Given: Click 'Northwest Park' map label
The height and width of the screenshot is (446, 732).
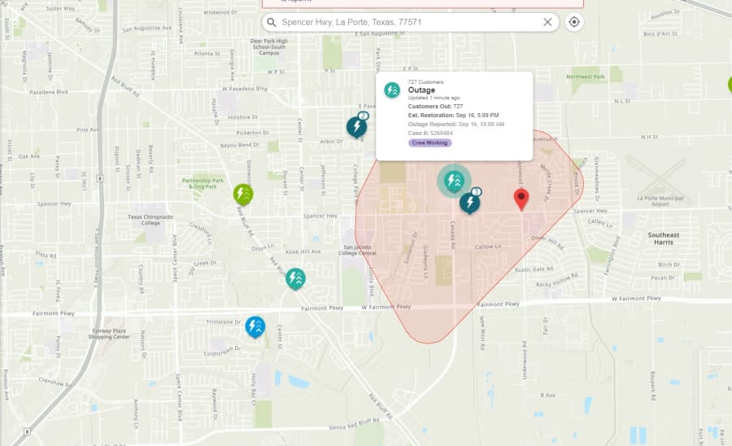Looking at the screenshot, I should pos(586,77).
